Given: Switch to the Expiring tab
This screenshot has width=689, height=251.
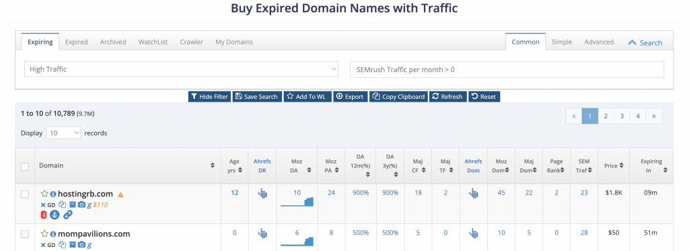Looking at the screenshot, I should (x=40, y=42).
